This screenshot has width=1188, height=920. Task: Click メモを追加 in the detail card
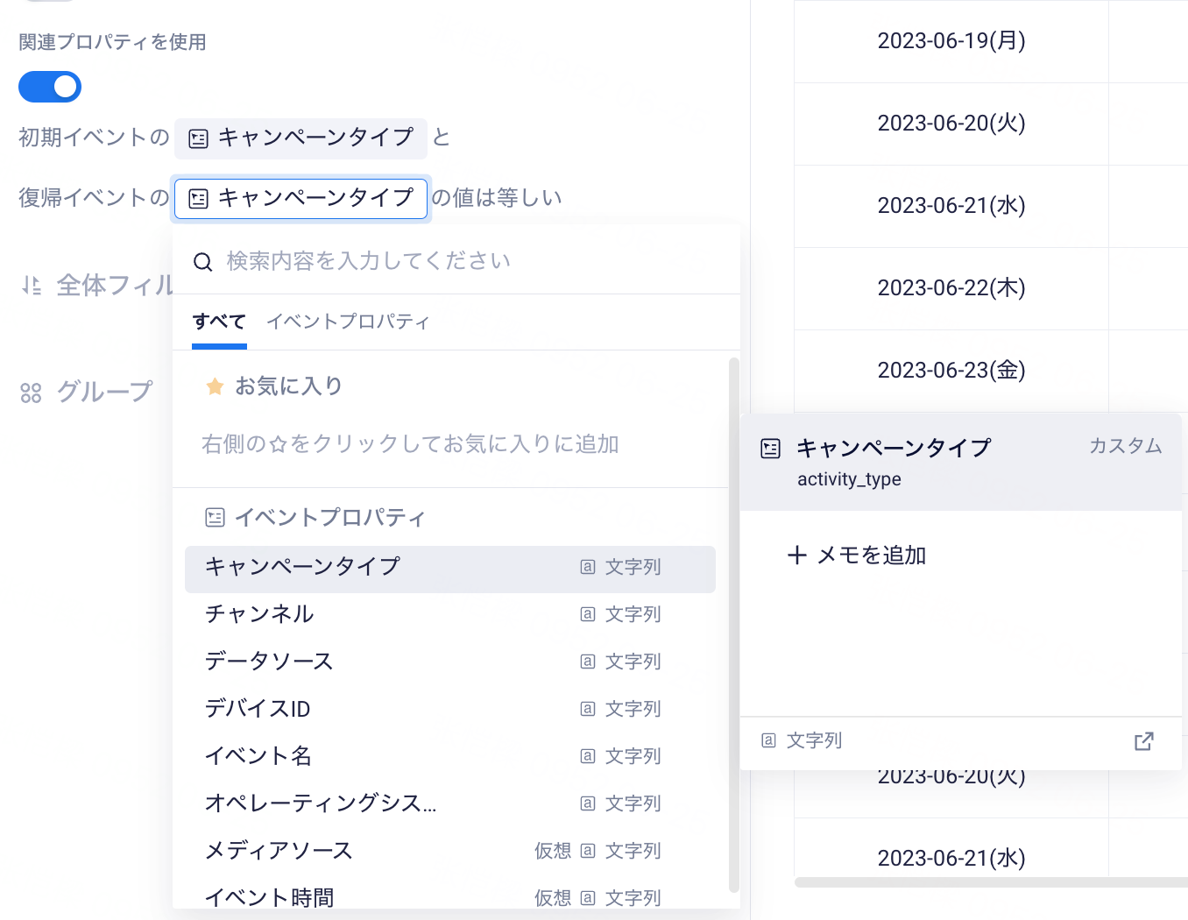pos(857,556)
